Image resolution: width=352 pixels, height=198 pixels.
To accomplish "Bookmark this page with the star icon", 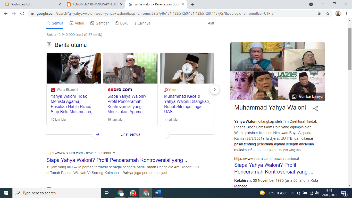I will (328, 13).
